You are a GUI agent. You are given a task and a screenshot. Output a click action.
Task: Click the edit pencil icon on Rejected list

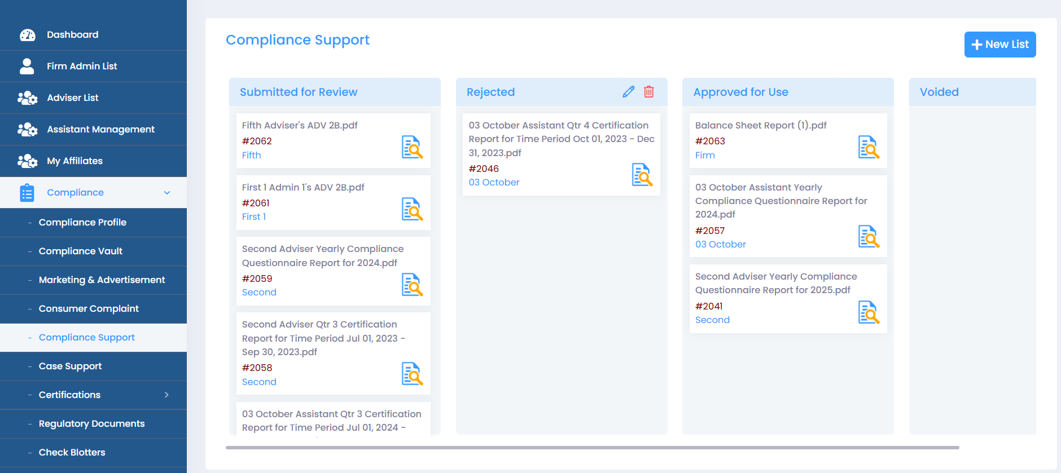(x=628, y=92)
